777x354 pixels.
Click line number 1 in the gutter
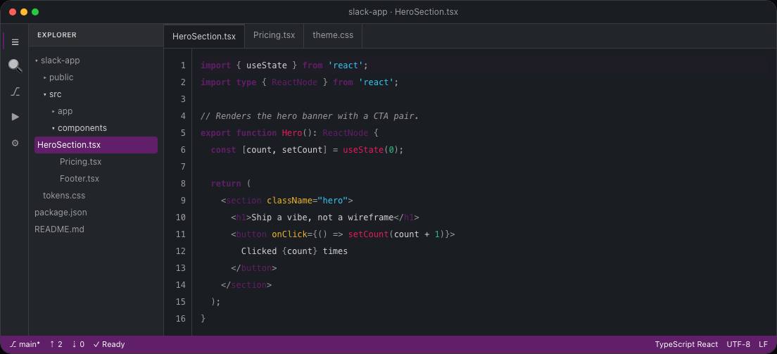pyautogui.click(x=184, y=65)
